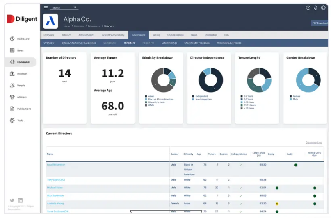Viewport: 331px width, 218px height.
Task: Click the Home breadcrumb link
Action: point(67,26)
